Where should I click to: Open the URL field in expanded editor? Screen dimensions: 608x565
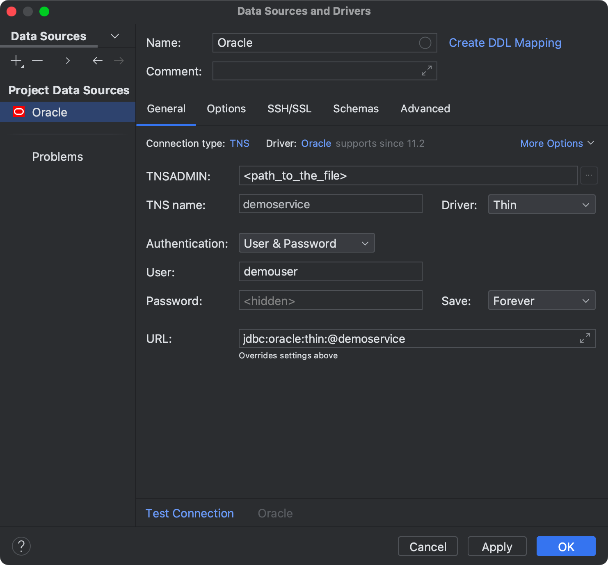tap(585, 338)
